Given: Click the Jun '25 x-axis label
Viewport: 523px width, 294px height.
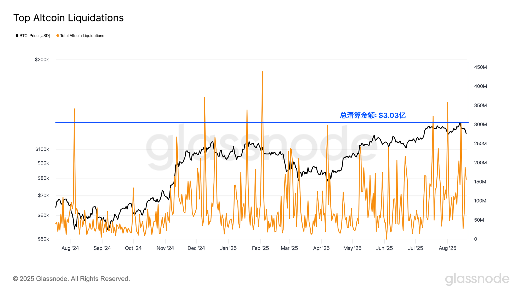Looking at the screenshot, I should pos(384,248).
